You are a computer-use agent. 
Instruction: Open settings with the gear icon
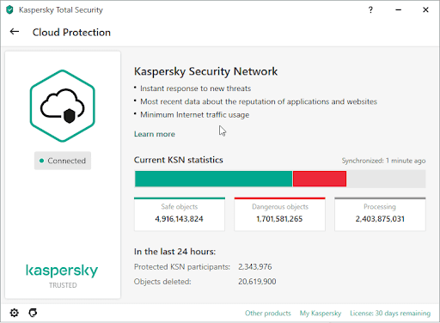[14, 313]
